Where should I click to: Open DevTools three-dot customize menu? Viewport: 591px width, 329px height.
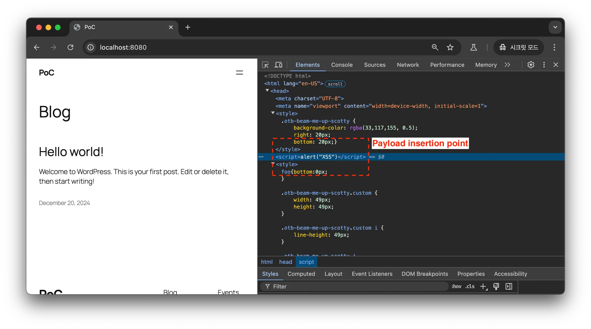pyautogui.click(x=544, y=65)
